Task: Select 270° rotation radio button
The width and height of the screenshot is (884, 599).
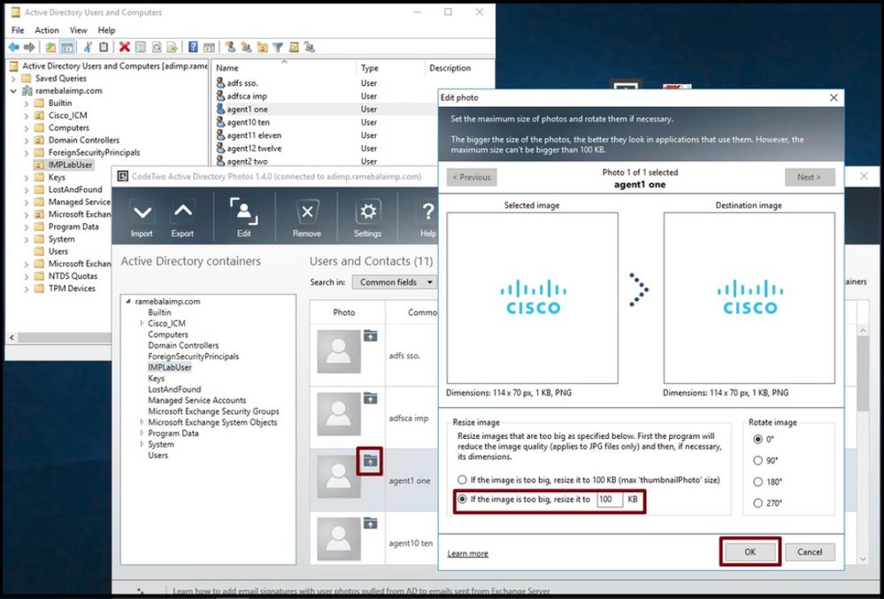Action: coord(757,503)
